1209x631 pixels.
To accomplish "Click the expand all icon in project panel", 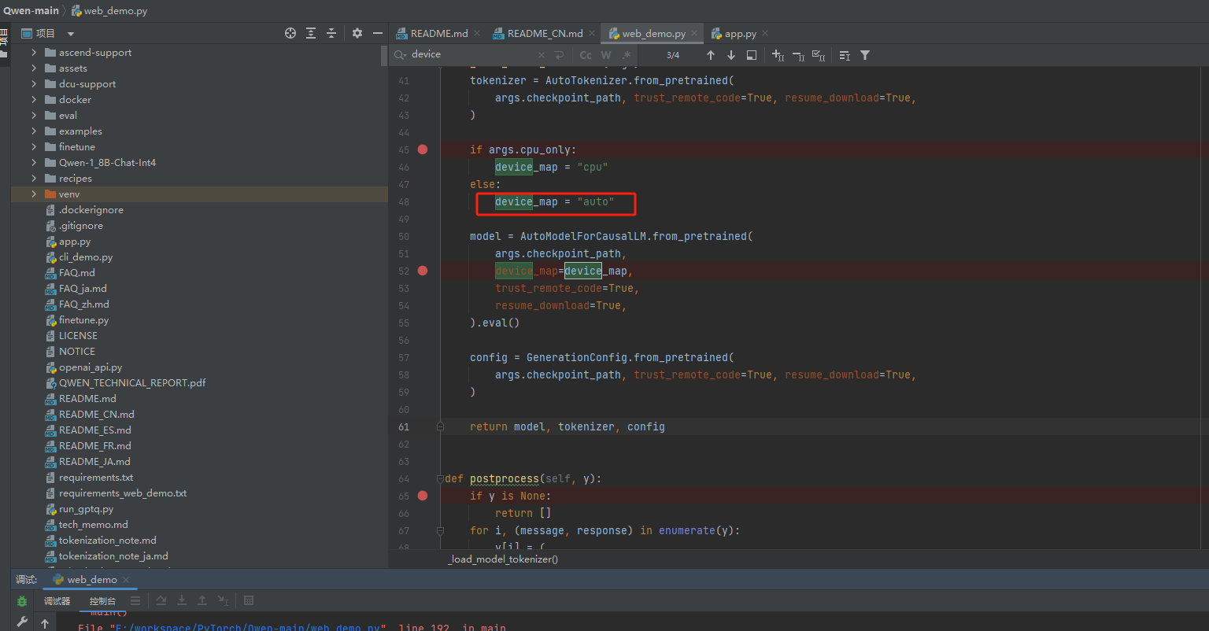I will (311, 33).
